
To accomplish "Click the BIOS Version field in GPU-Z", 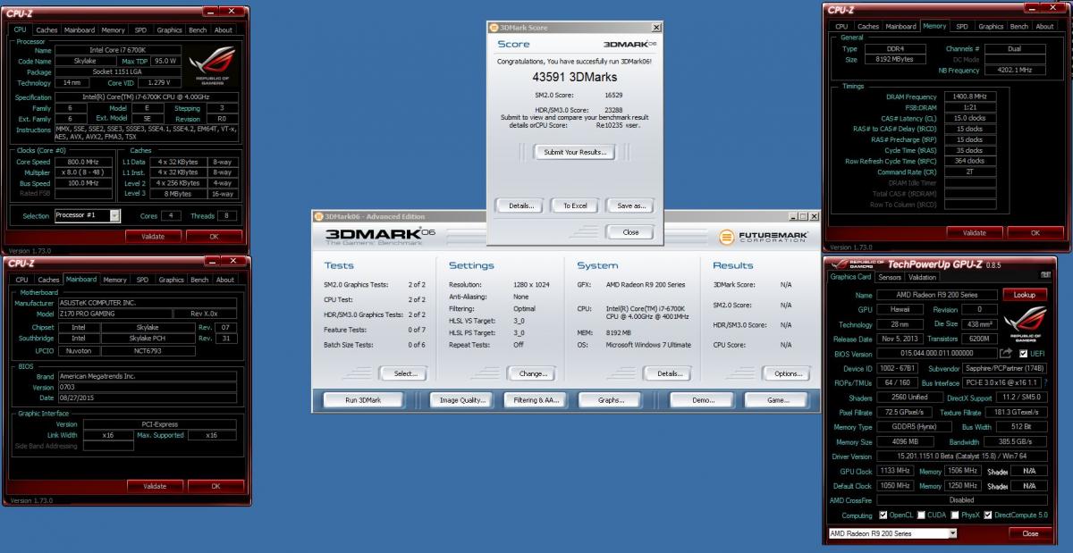I will click(x=935, y=353).
